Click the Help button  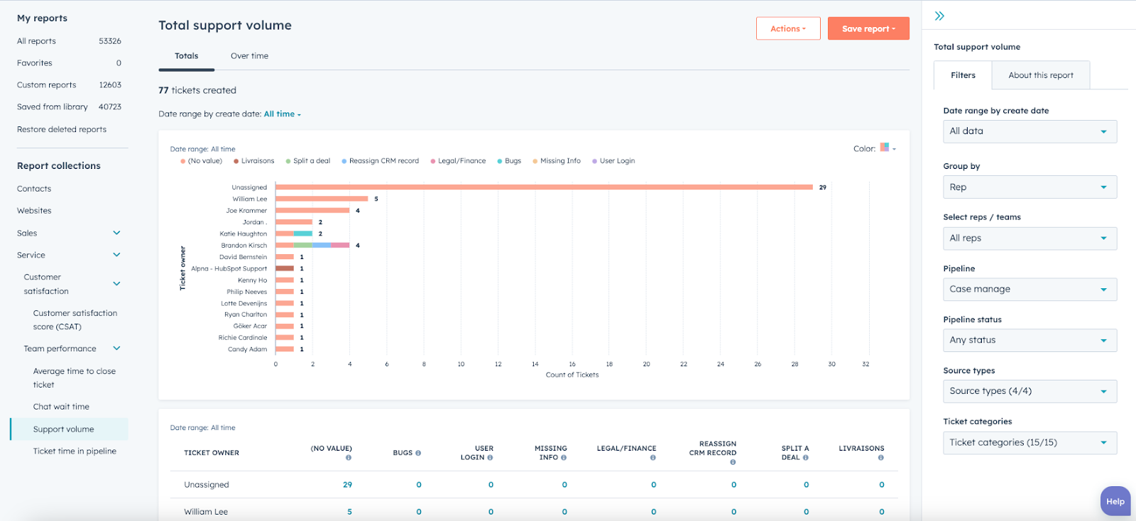[x=1115, y=501]
